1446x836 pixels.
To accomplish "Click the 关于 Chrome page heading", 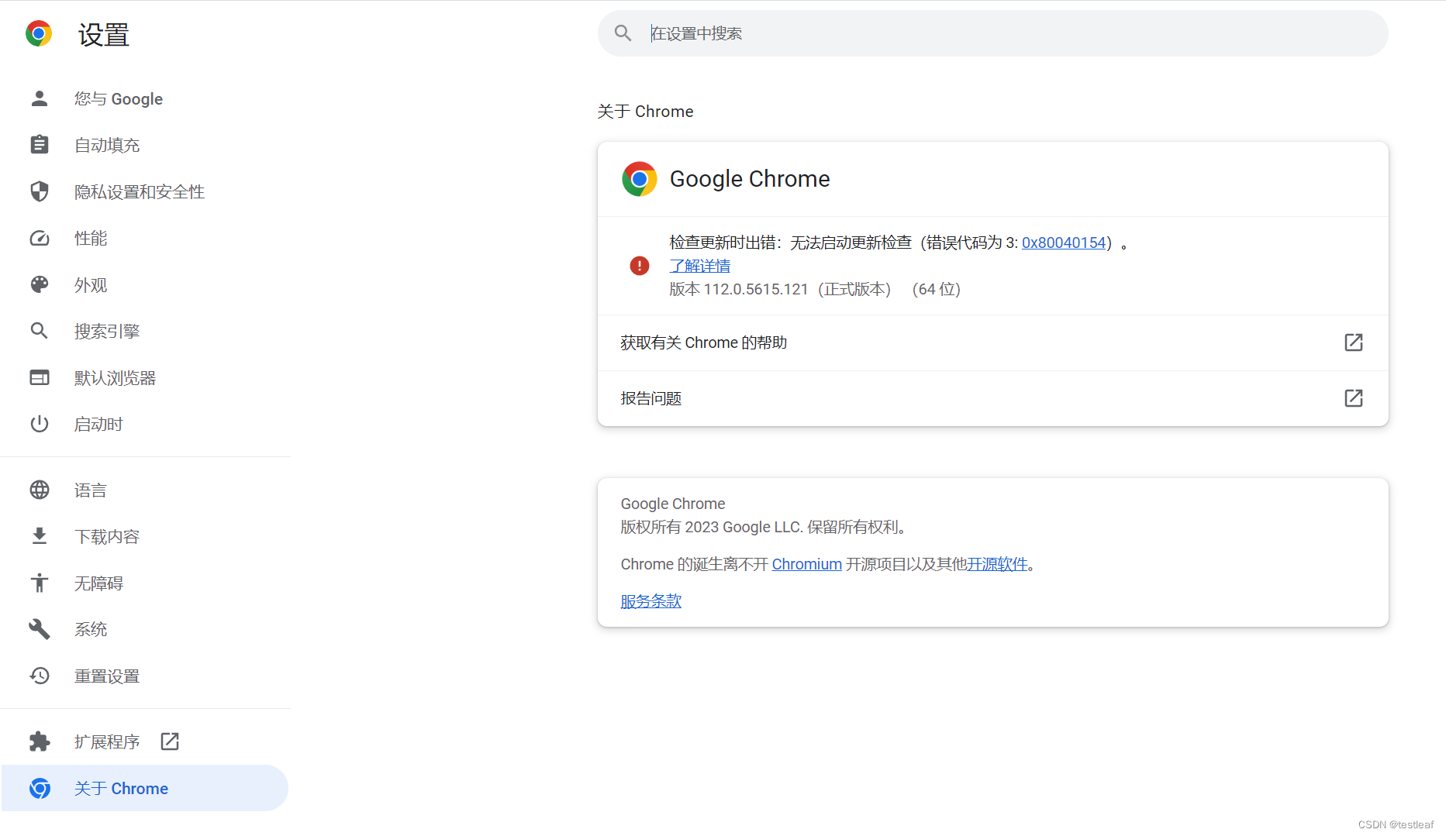I will pyautogui.click(x=645, y=112).
